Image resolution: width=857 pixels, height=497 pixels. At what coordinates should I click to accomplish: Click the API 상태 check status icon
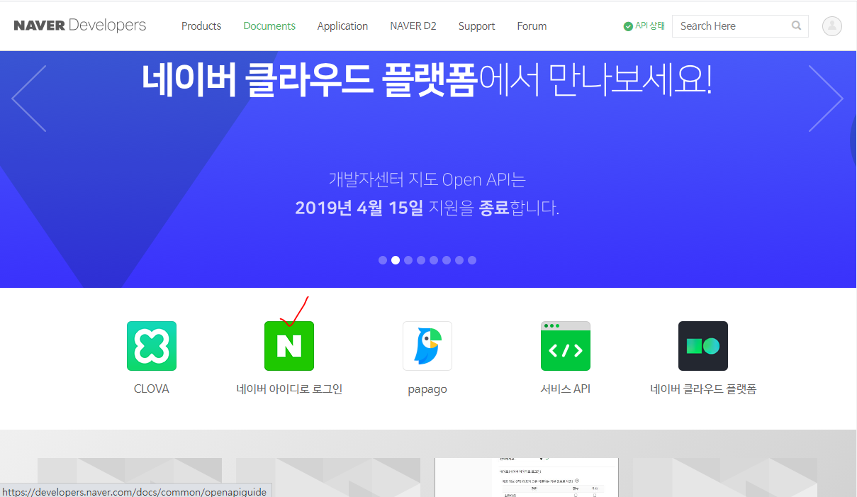click(x=628, y=26)
